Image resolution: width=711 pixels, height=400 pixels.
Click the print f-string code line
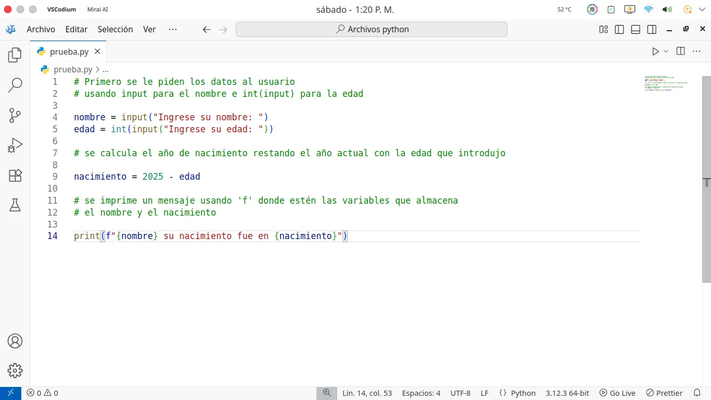(211, 236)
